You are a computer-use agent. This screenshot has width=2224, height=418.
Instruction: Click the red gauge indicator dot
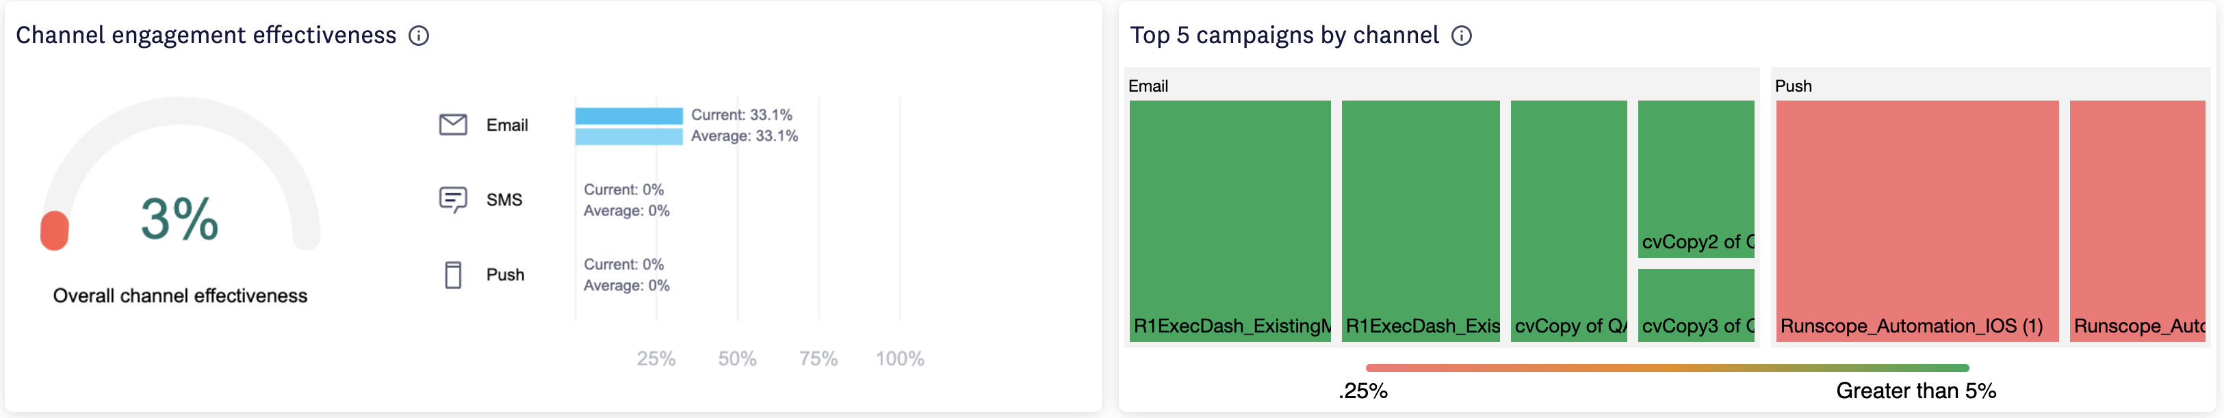54,231
